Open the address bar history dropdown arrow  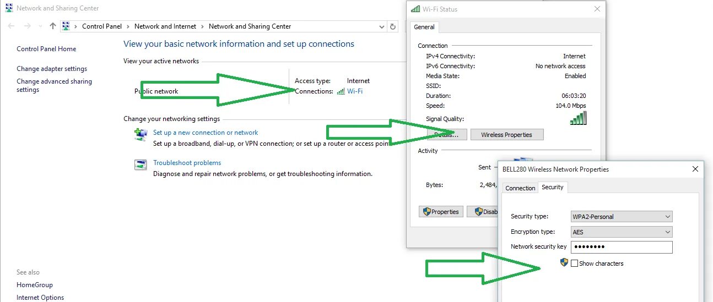382,26
